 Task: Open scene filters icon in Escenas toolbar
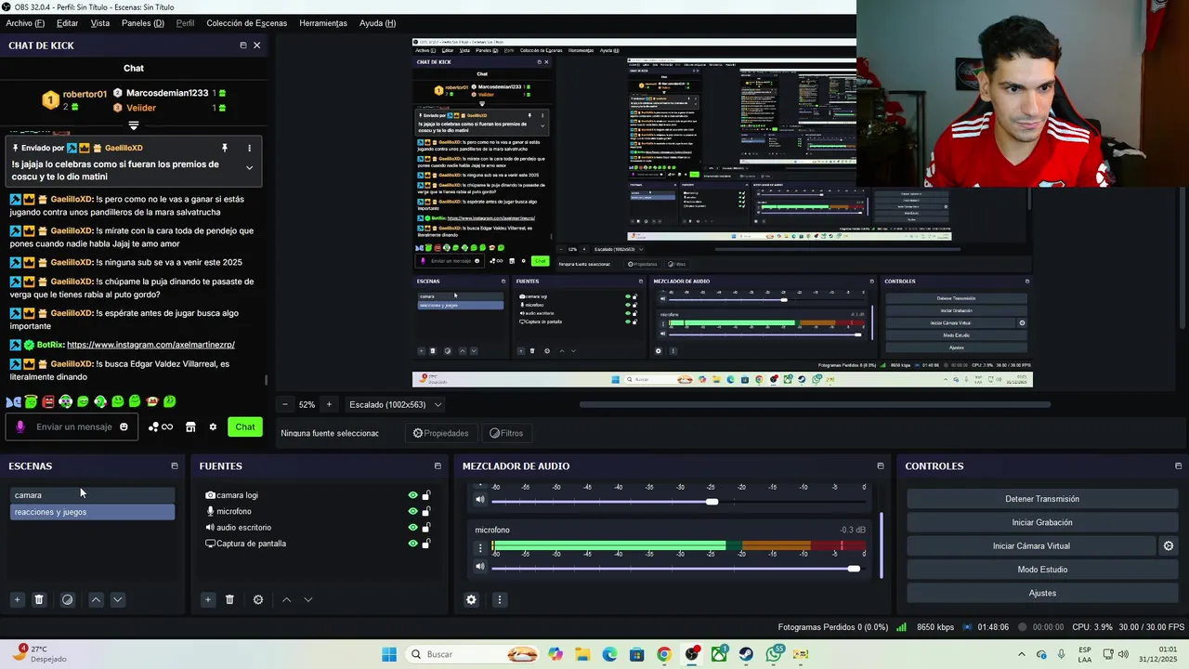(x=67, y=599)
